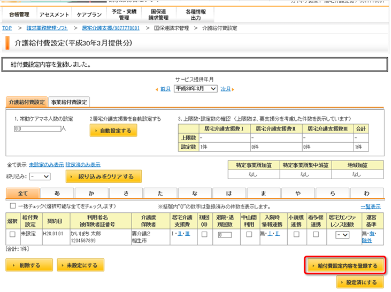Click the 給付費設定内容を登録する button
391x292 pixels.
[x=346, y=266]
